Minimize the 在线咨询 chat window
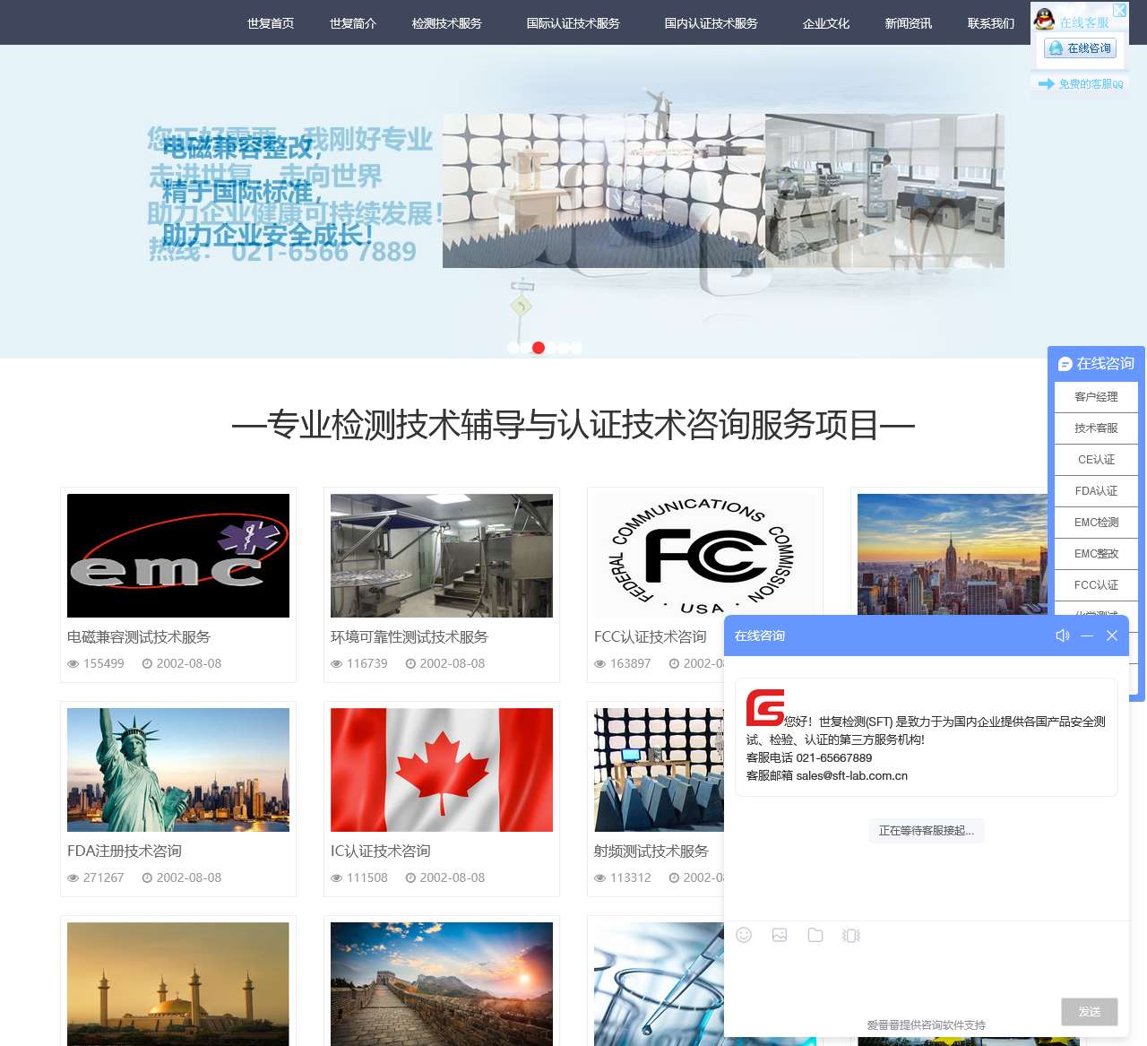 [x=1087, y=635]
